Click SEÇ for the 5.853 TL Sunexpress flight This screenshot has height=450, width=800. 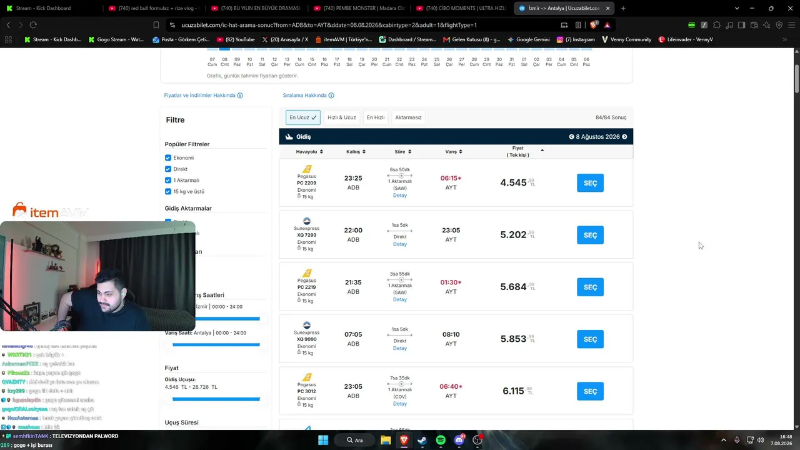pos(590,339)
